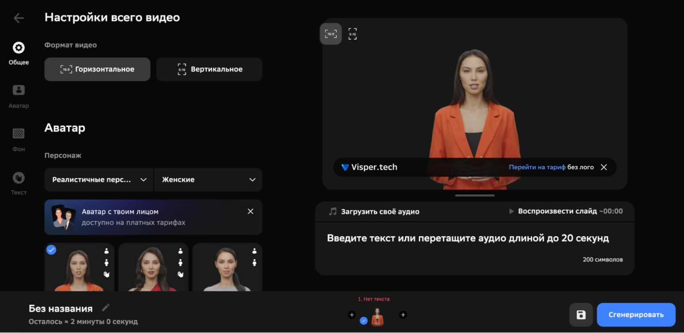Toggle the blue checkmark on orange-jacket avatar
This screenshot has width=684, height=333.
[52, 250]
